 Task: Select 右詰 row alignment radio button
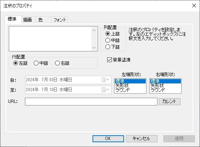click(x=62, y=63)
